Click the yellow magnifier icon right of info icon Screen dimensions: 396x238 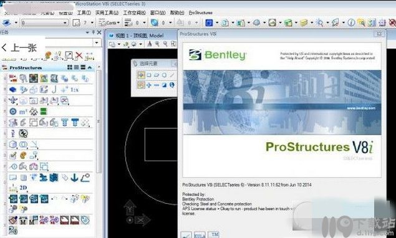(x=362, y=23)
